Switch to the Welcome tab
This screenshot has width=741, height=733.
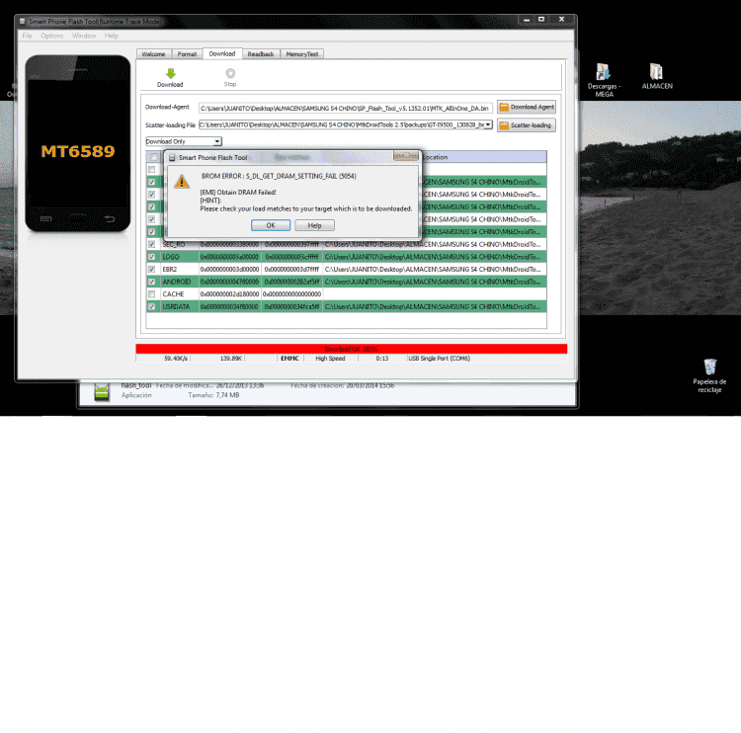[x=153, y=54]
